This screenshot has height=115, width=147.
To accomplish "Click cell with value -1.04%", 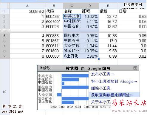I will point(90,46).
